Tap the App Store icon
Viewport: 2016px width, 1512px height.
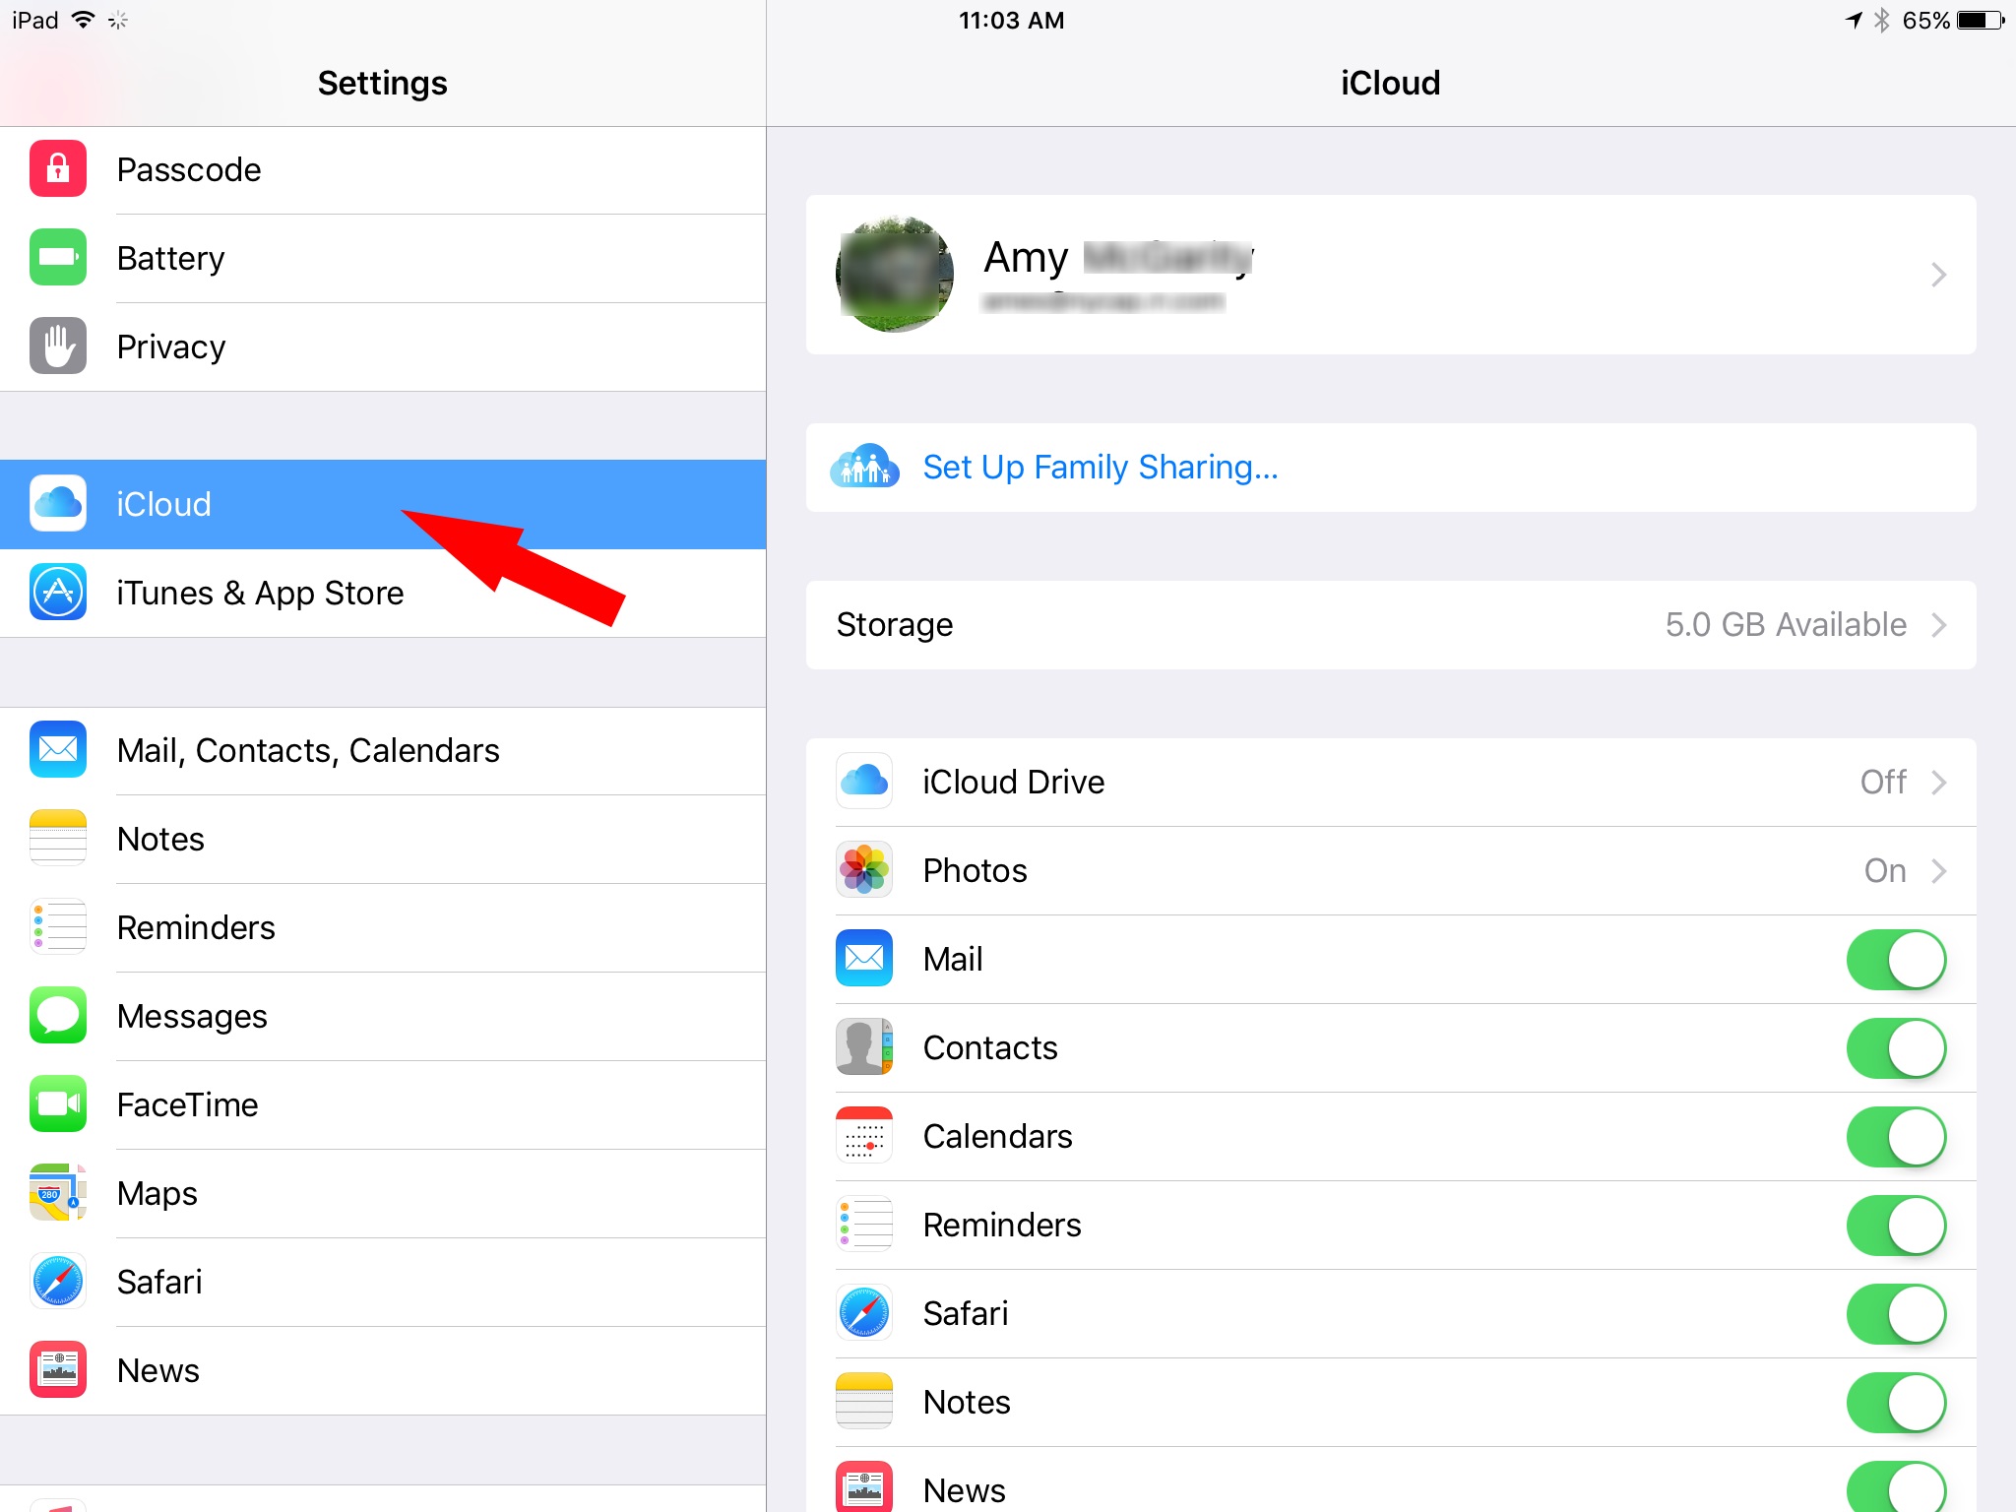point(58,593)
